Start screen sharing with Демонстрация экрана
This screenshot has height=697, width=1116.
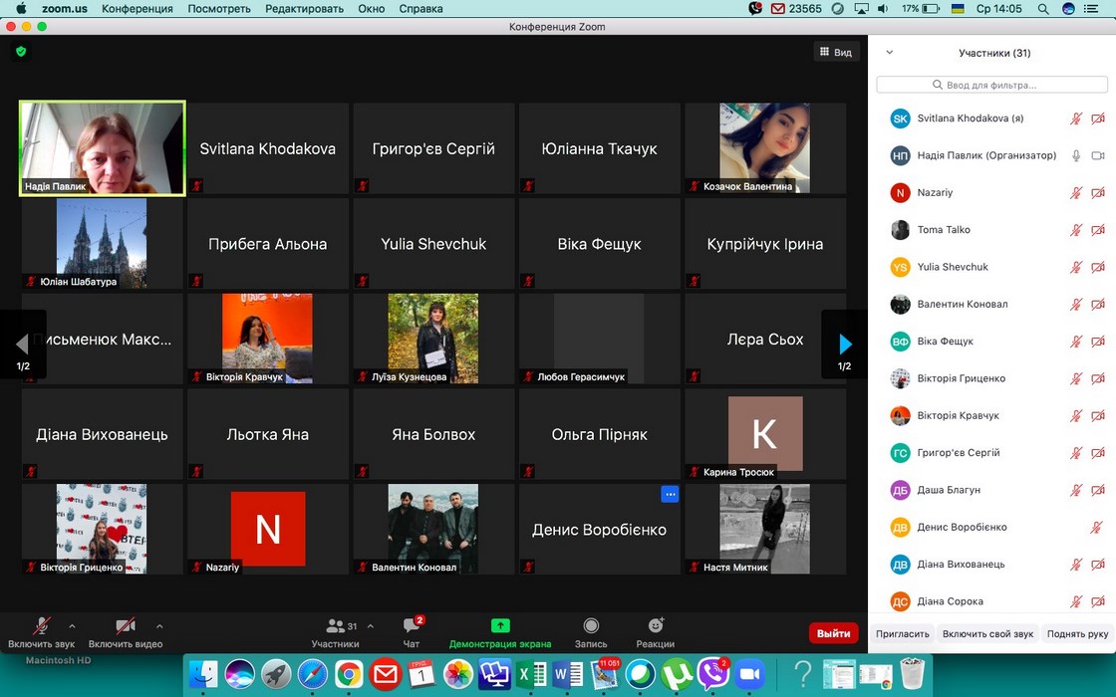click(x=500, y=626)
